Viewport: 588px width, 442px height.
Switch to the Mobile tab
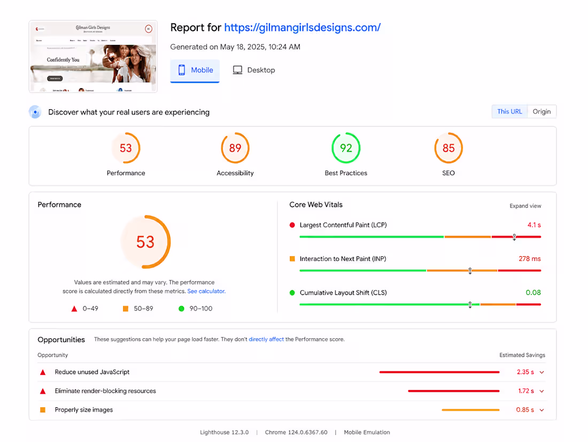pos(195,71)
